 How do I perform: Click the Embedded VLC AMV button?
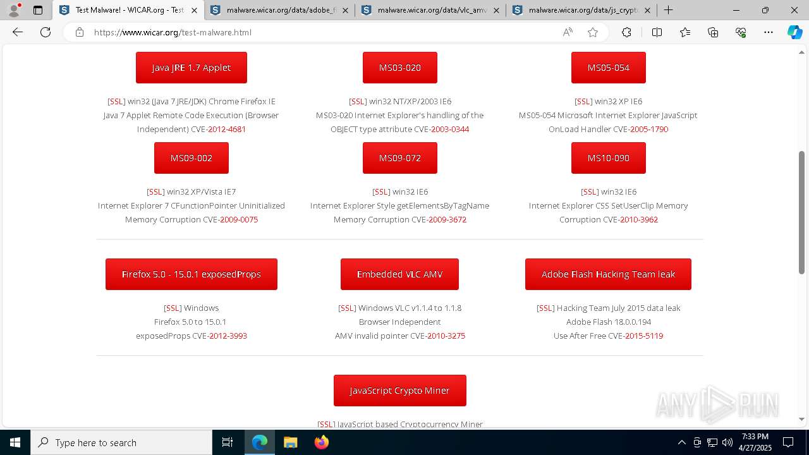click(400, 274)
